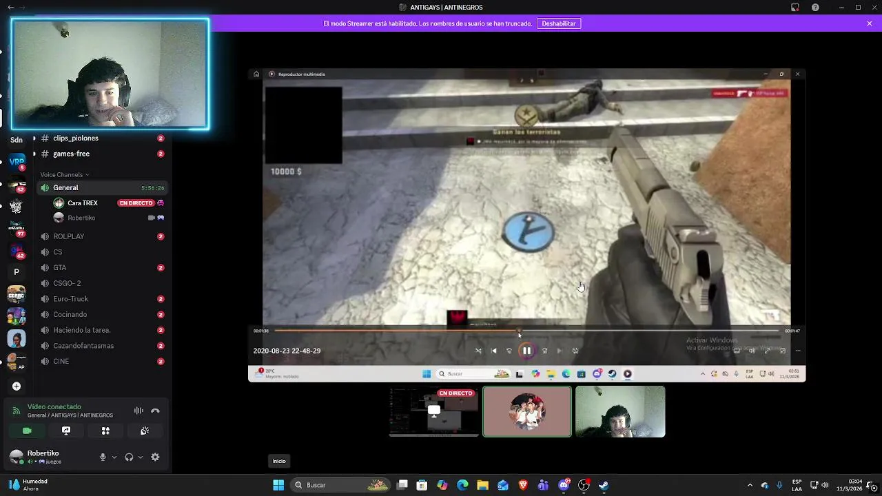The height and width of the screenshot is (496, 882).
Task: Open the VRP server icon in sidebar
Action: [17, 162]
